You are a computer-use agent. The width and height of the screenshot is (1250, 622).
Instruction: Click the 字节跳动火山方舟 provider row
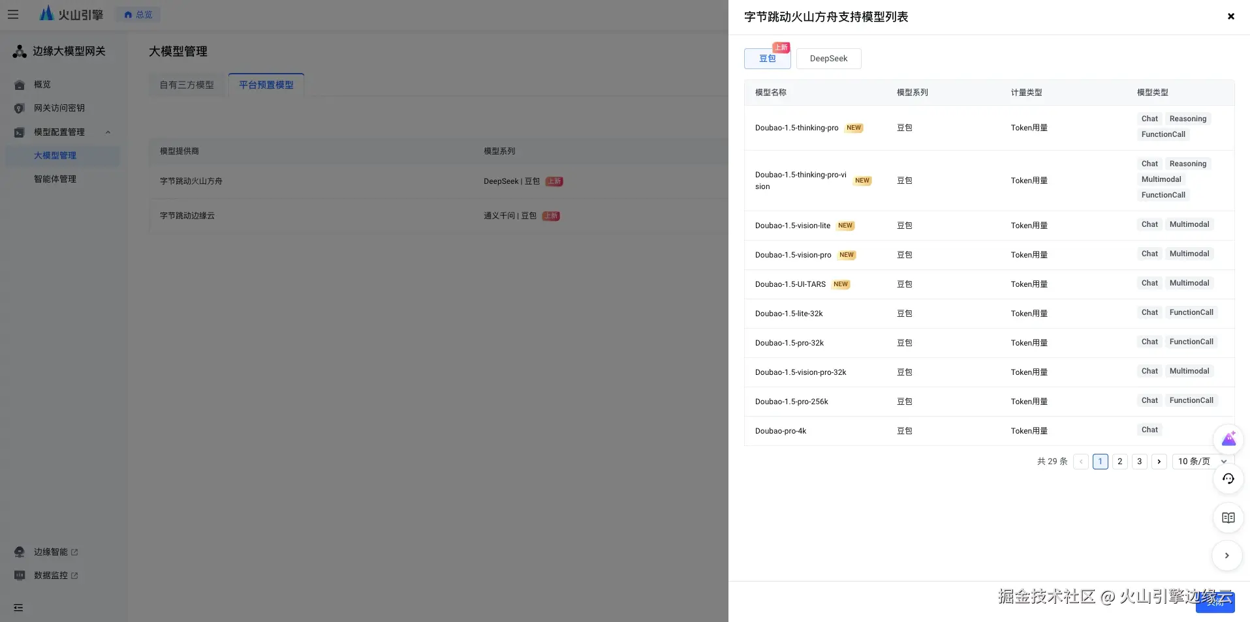tap(439, 181)
